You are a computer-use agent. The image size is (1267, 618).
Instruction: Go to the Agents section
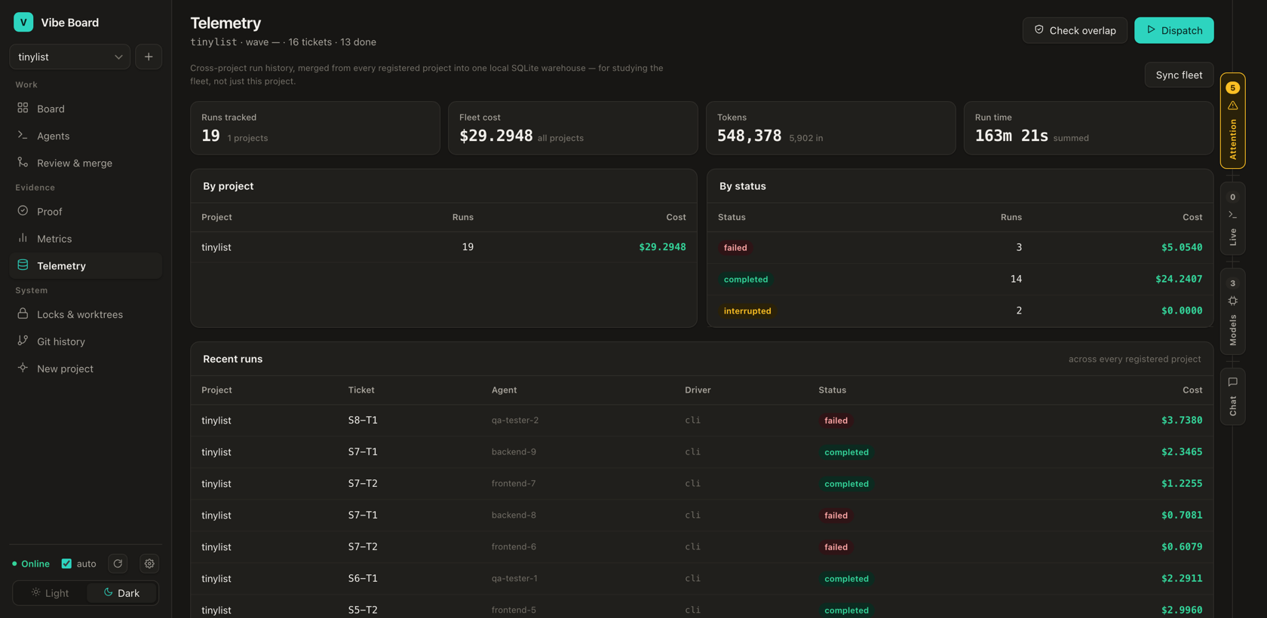pyautogui.click(x=86, y=136)
